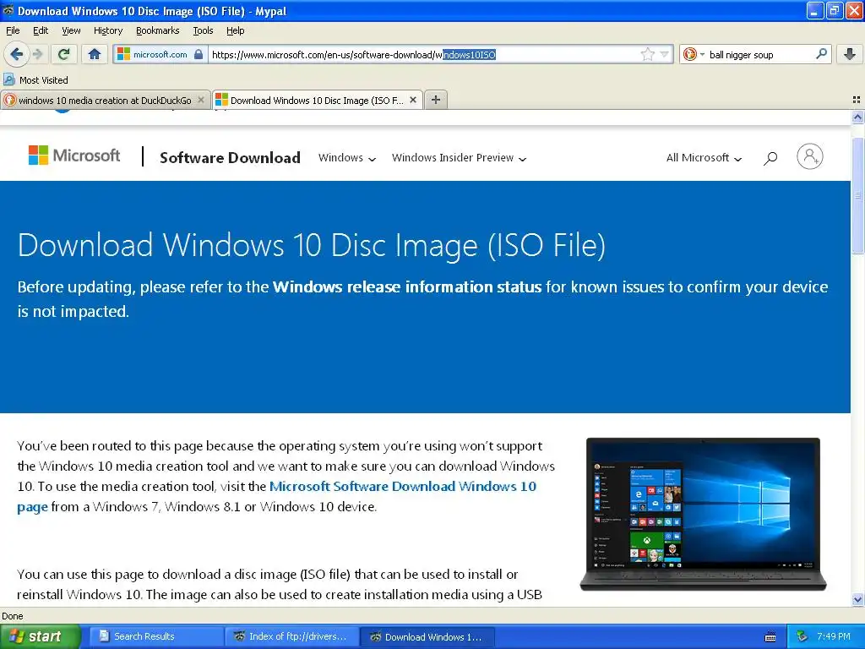Switch to Index of ftp://drivers taskbar window

291,637
